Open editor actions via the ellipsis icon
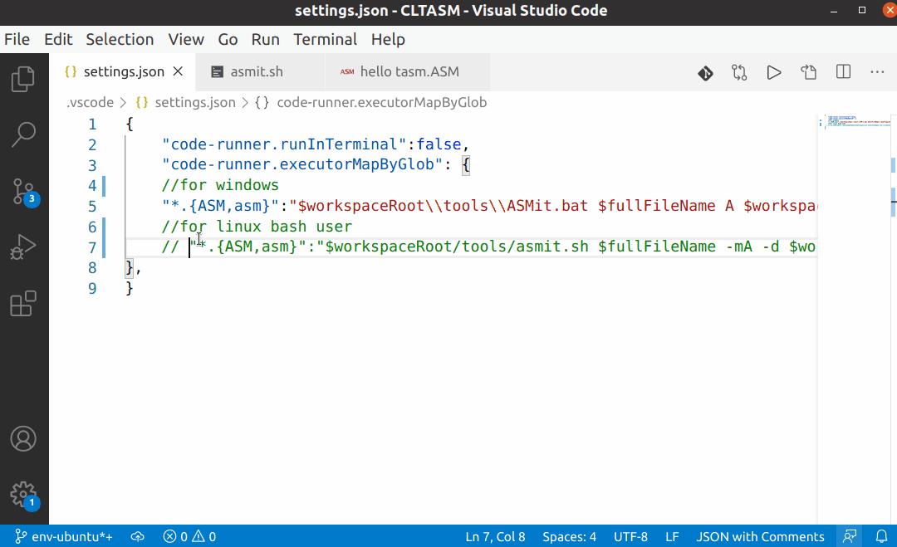Image resolution: width=897 pixels, height=547 pixels. click(x=877, y=72)
